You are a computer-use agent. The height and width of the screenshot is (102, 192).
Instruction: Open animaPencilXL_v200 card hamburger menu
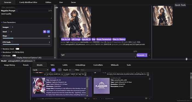149,79
